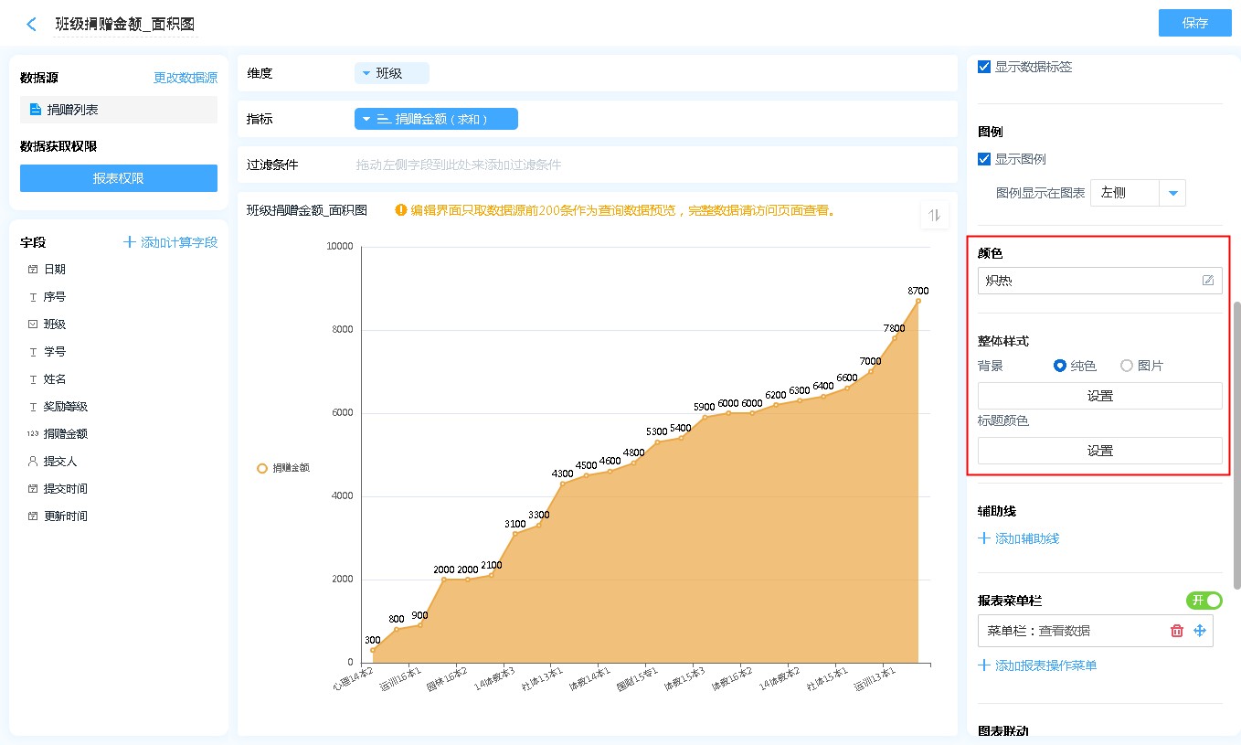Click the plus icon for 添加计算字段
Screen dimensions: 1241x745
click(x=130, y=242)
